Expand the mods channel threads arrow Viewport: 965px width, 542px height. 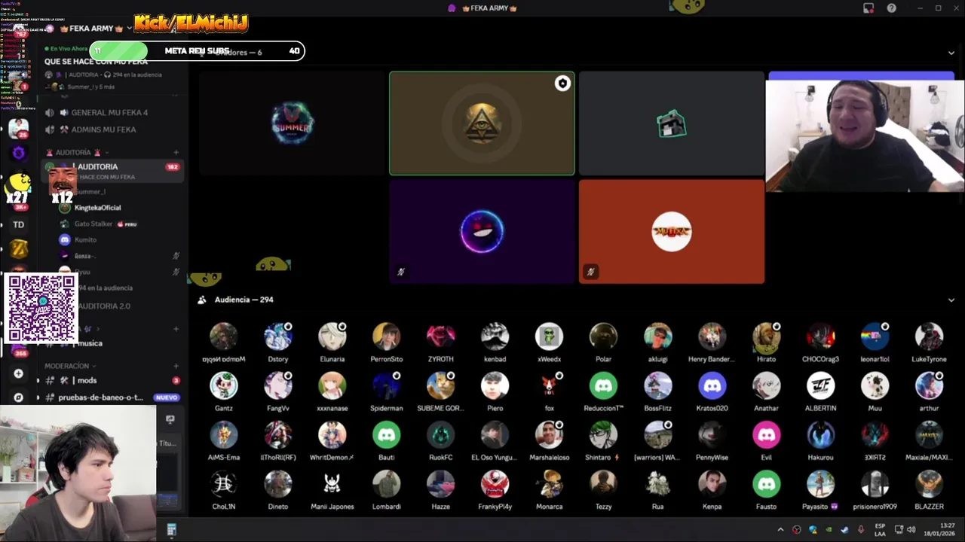click(x=38, y=381)
